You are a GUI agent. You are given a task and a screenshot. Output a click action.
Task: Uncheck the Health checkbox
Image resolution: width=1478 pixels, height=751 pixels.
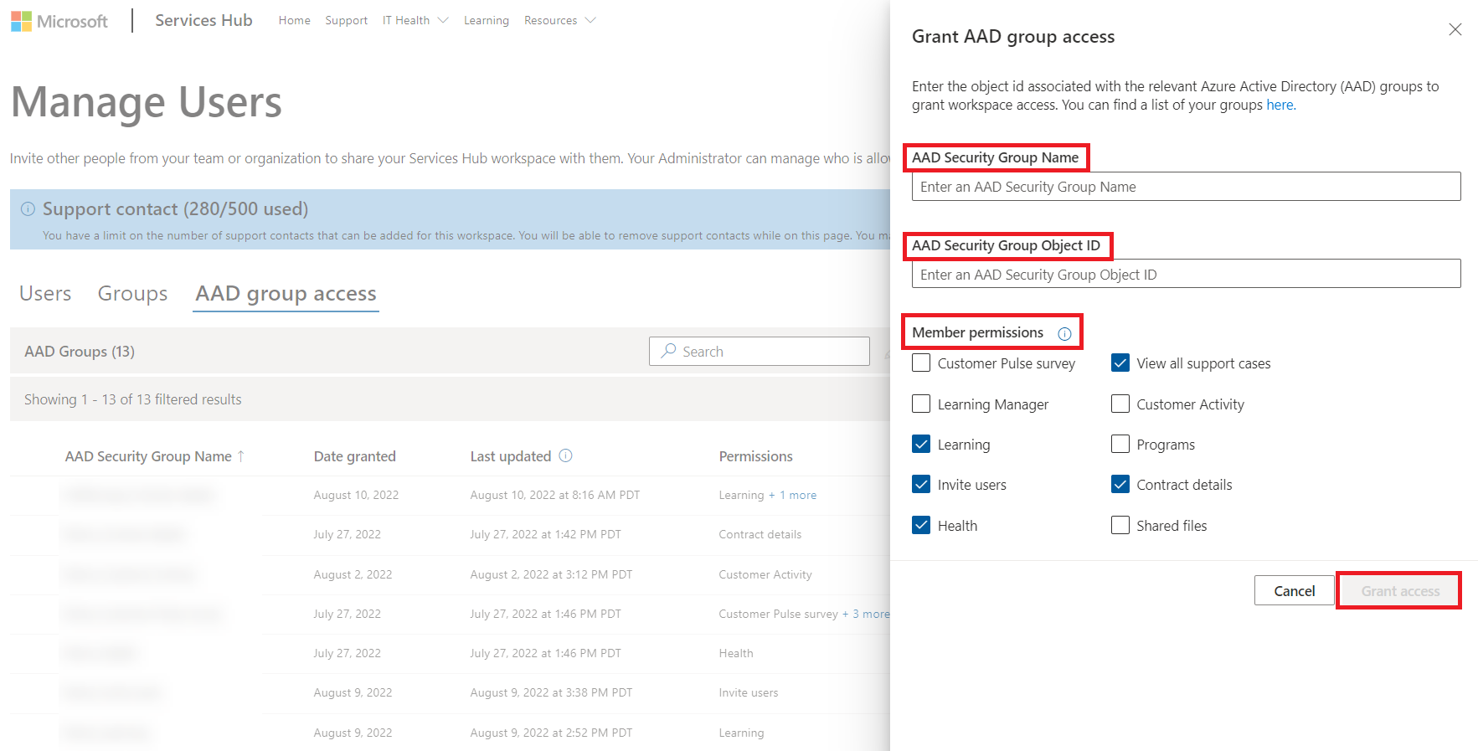coord(921,525)
